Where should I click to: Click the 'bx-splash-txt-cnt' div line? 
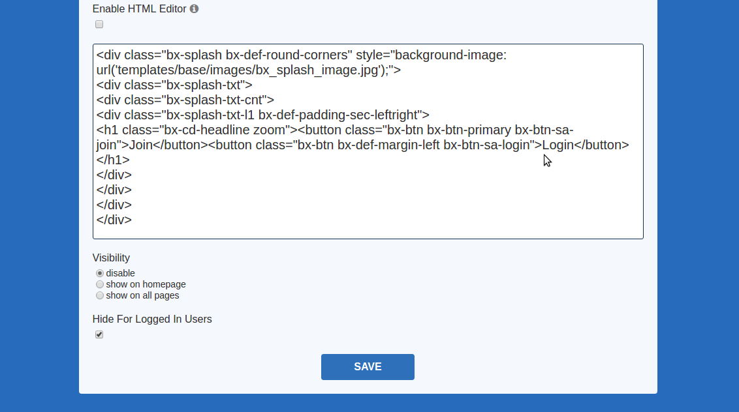tap(185, 100)
